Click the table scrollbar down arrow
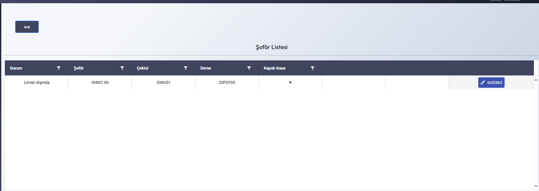The width and height of the screenshot is (539, 191). [536, 186]
